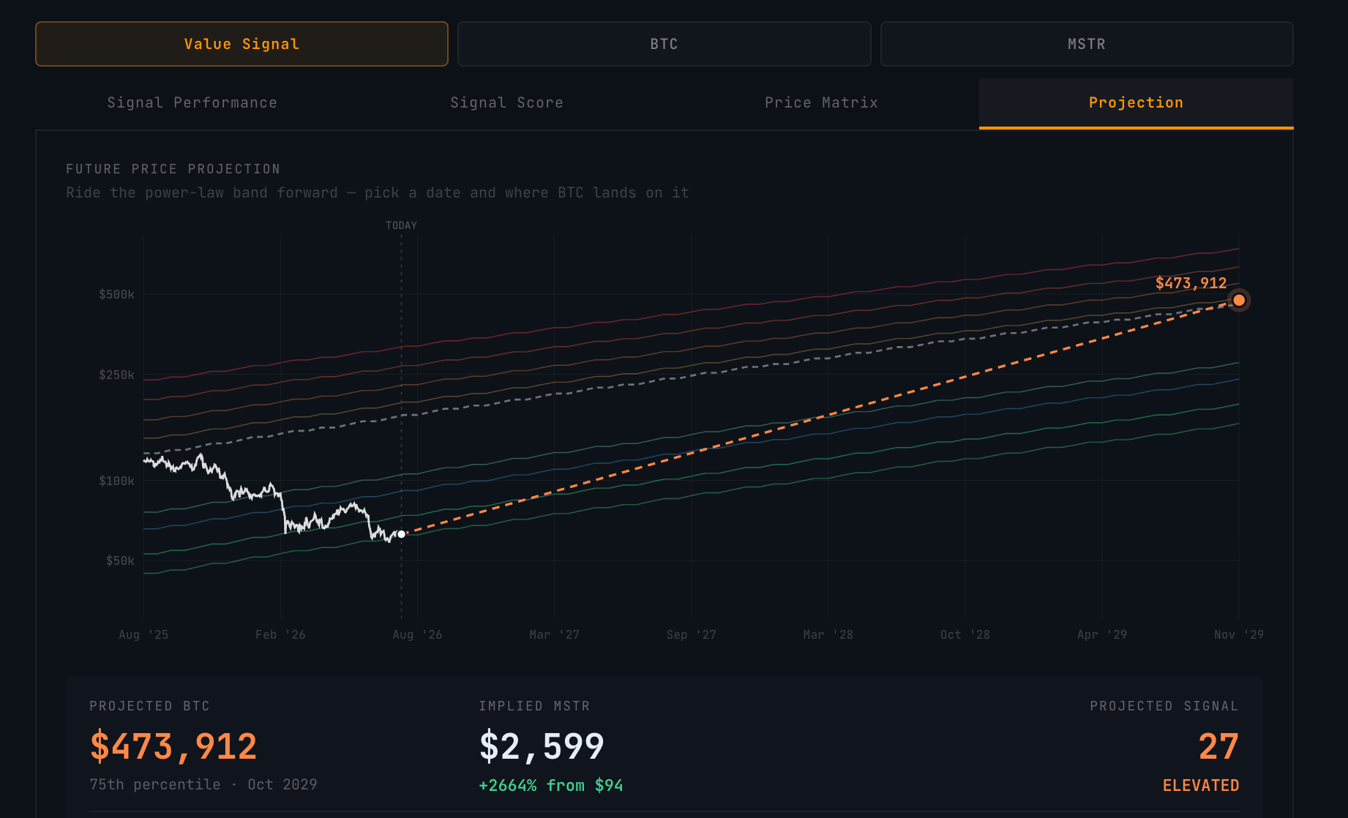
Task: Open the Signal Performance sub-tab
Action: (x=192, y=103)
